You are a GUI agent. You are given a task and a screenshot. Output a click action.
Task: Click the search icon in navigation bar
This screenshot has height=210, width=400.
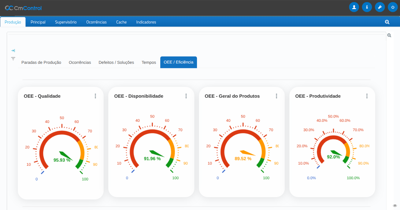pyautogui.click(x=387, y=22)
